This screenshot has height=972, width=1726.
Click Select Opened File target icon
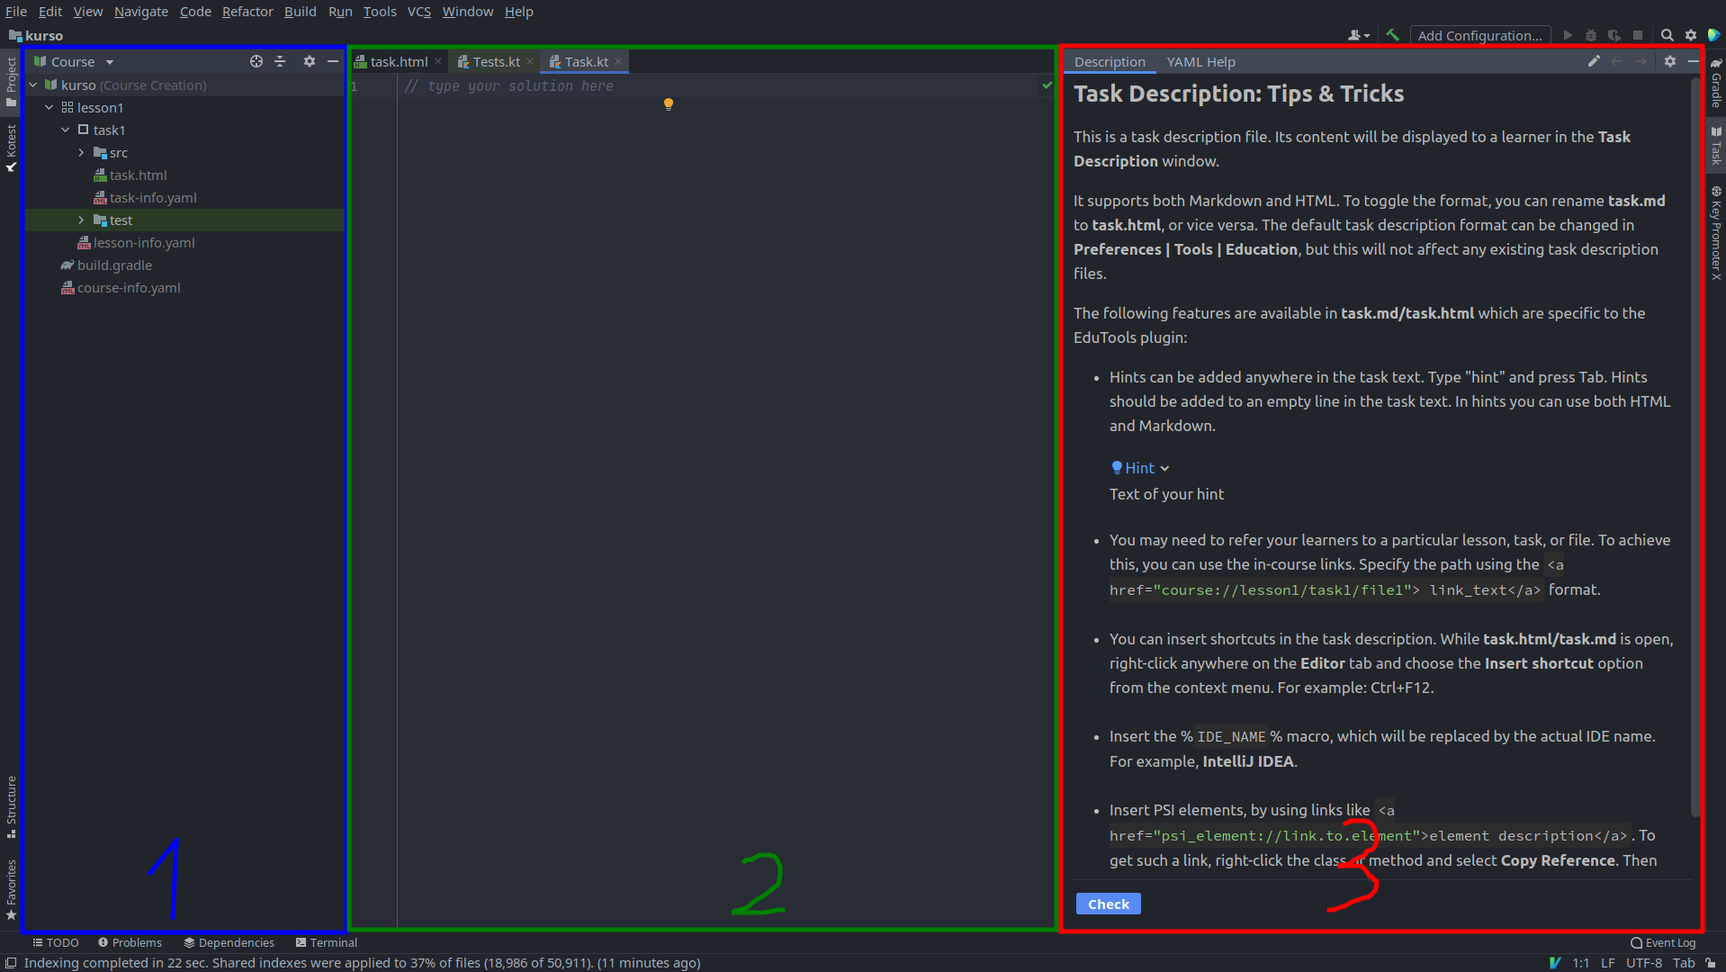point(256,61)
